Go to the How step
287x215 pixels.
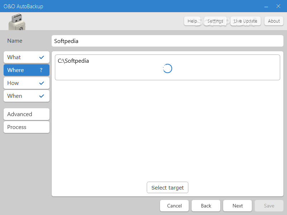click(27, 83)
